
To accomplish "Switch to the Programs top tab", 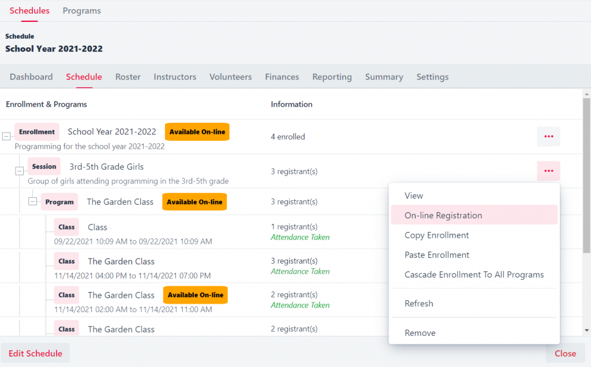I will (x=81, y=10).
